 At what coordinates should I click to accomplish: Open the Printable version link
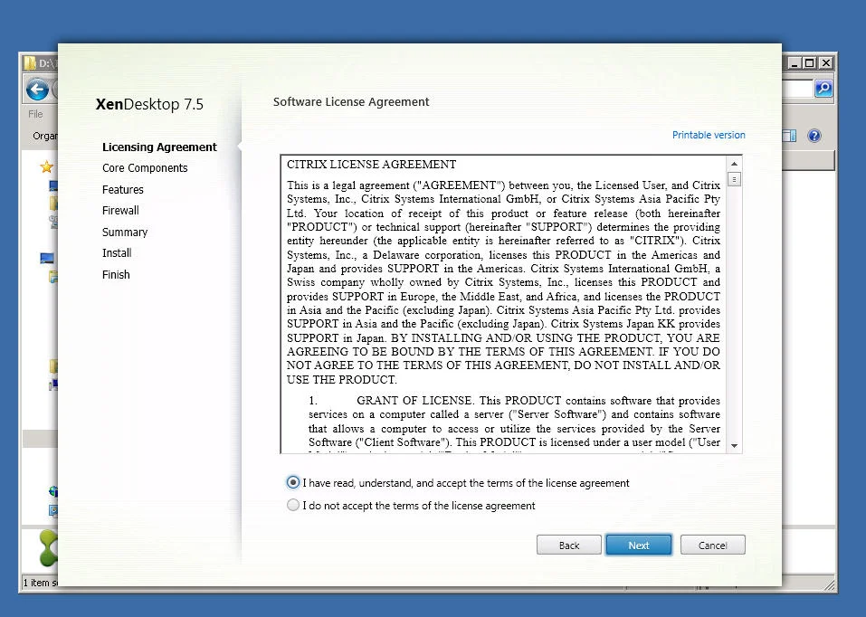709,135
